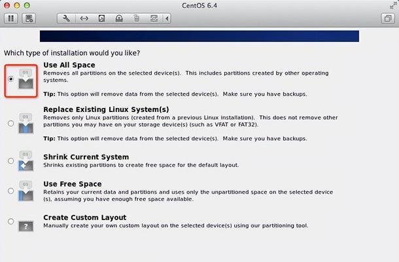Screen dimensions: 399x262
Task: Click the network adapter arrows icon
Action: tap(84, 18)
